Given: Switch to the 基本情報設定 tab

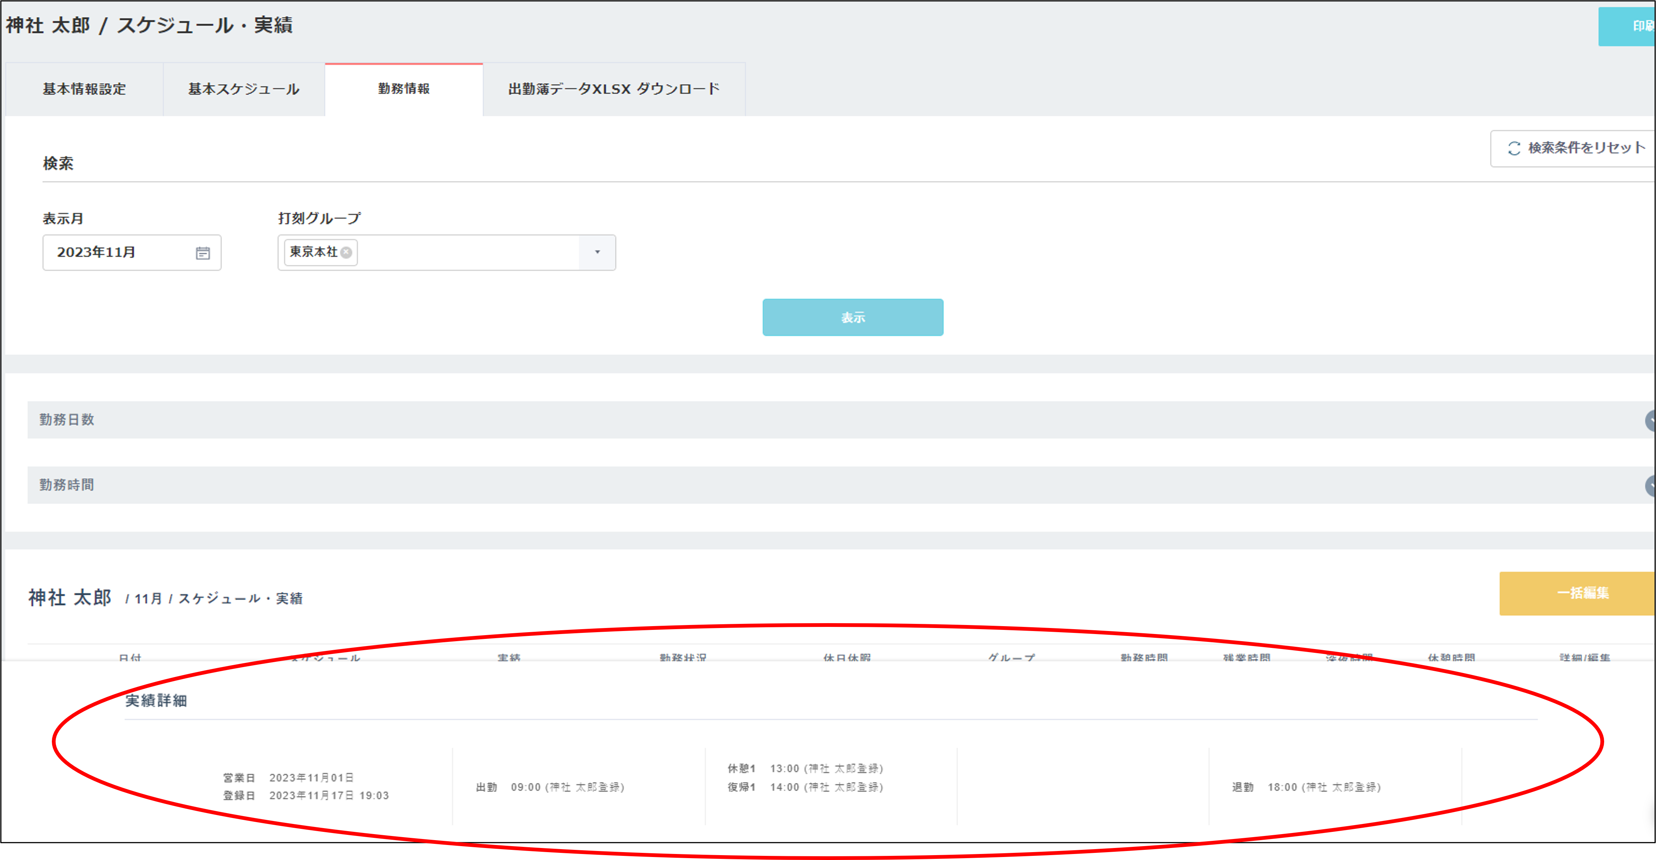Looking at the screenshot, I should (x=84, y=89).
